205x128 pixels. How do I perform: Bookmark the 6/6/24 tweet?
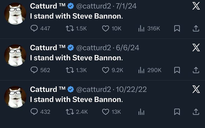(x=178, y=70)
